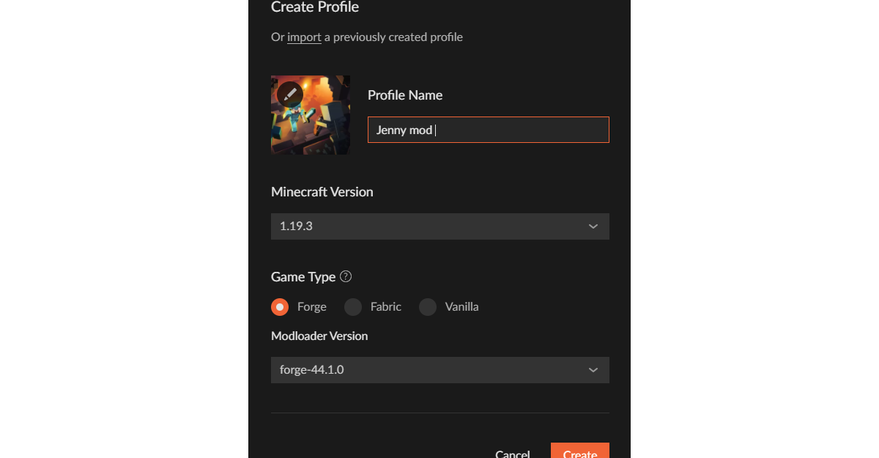The height and width of the screenshot is (458, 879).
Task: Click the Modloader Version dropdown chevron arrow
Action: (593, 370)
